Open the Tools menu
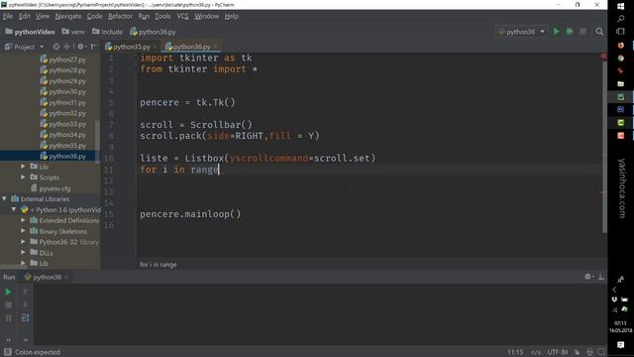634x357 pixels. [162, 16]
